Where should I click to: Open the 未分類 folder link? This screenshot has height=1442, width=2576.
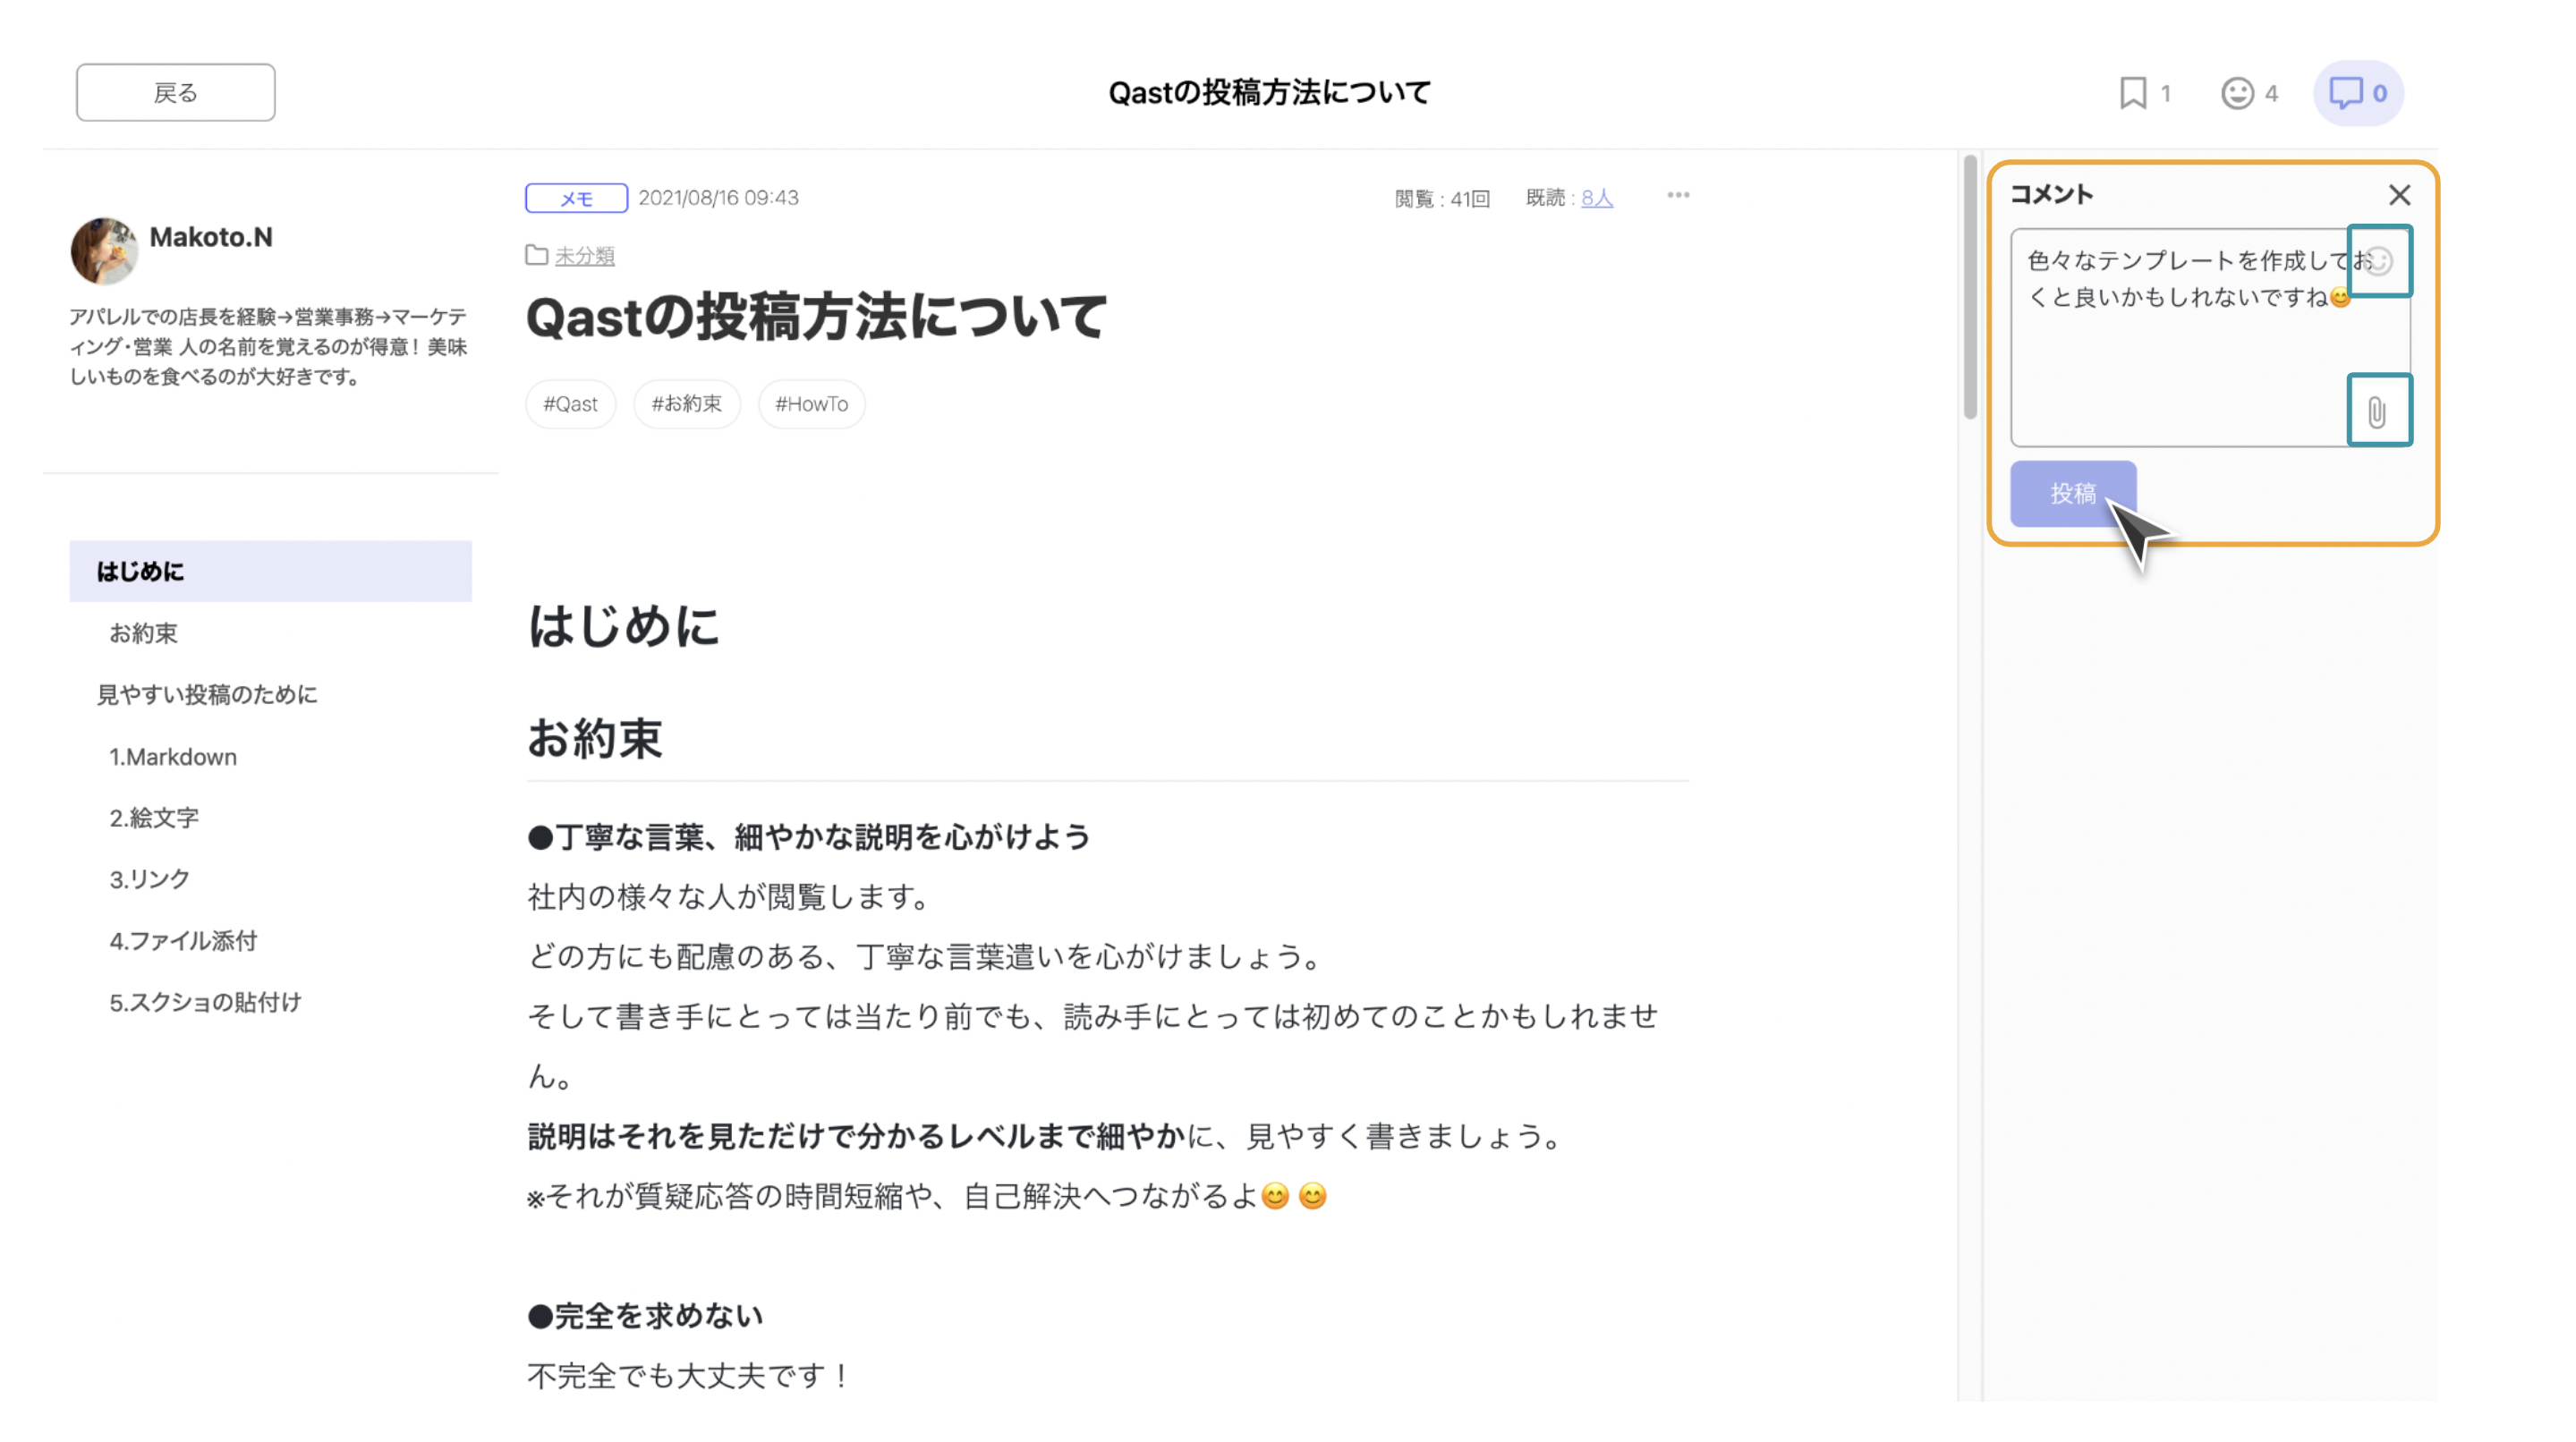[585, 256]
